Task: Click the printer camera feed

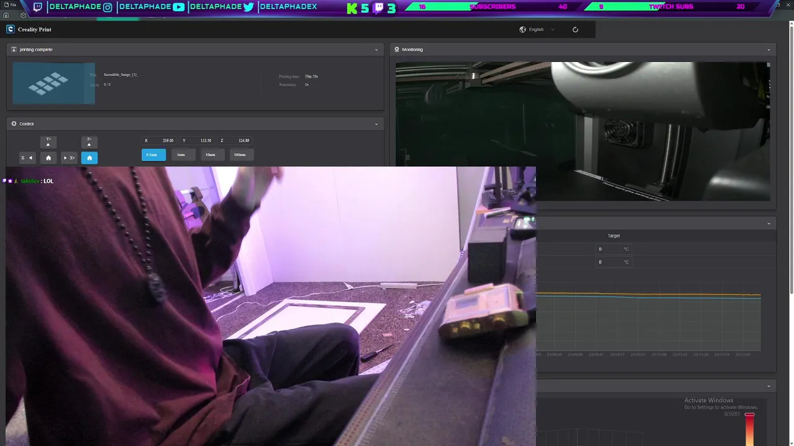Action: (x=583, y=131)
